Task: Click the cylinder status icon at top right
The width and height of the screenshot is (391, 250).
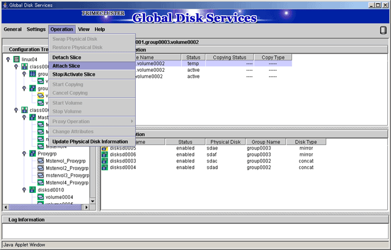Action: tap(383, 30)
